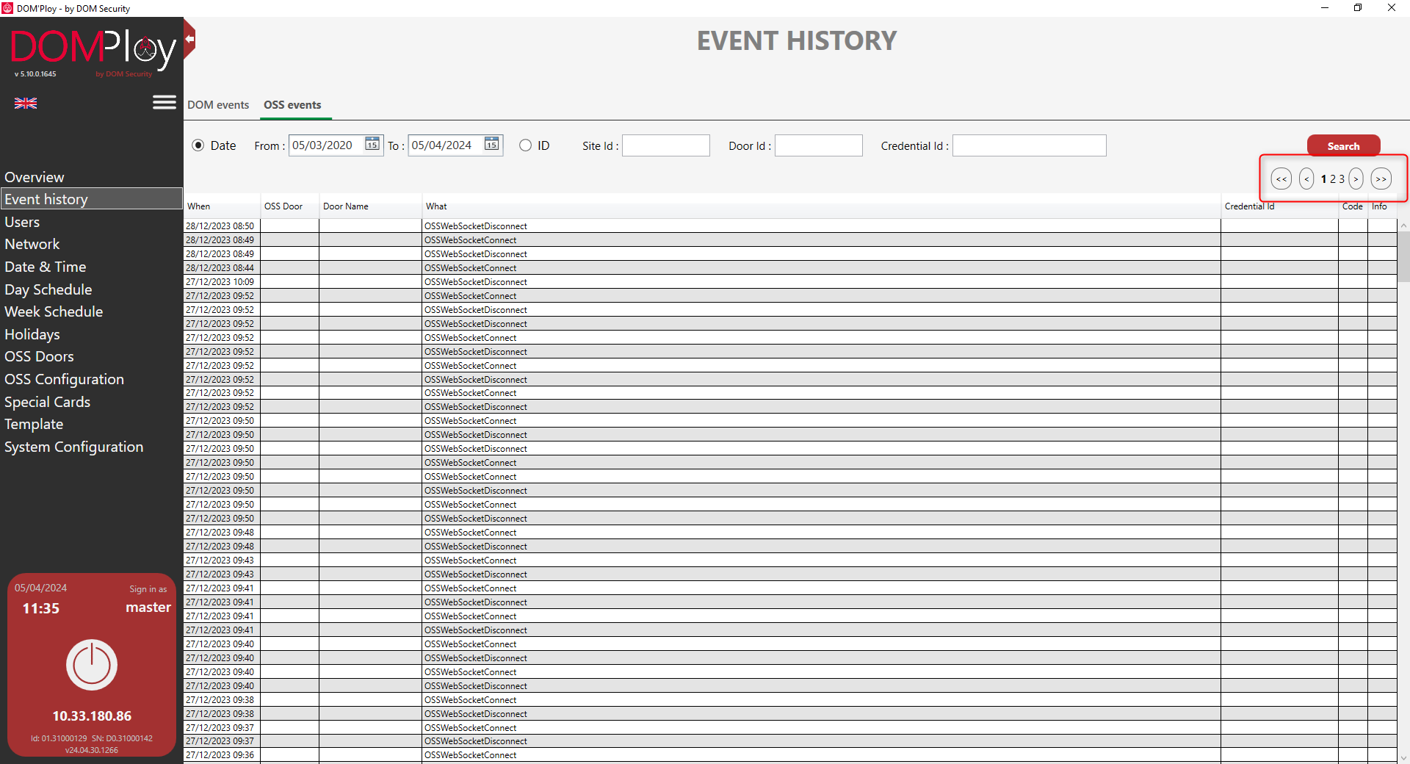This screenshot has width=1410, height=764.
Task: Go to next page of results
Action: pos(1356,179)
